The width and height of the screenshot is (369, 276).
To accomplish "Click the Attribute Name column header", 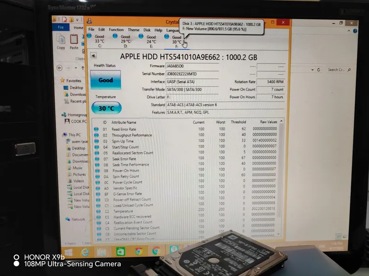I will click(124, 122).
